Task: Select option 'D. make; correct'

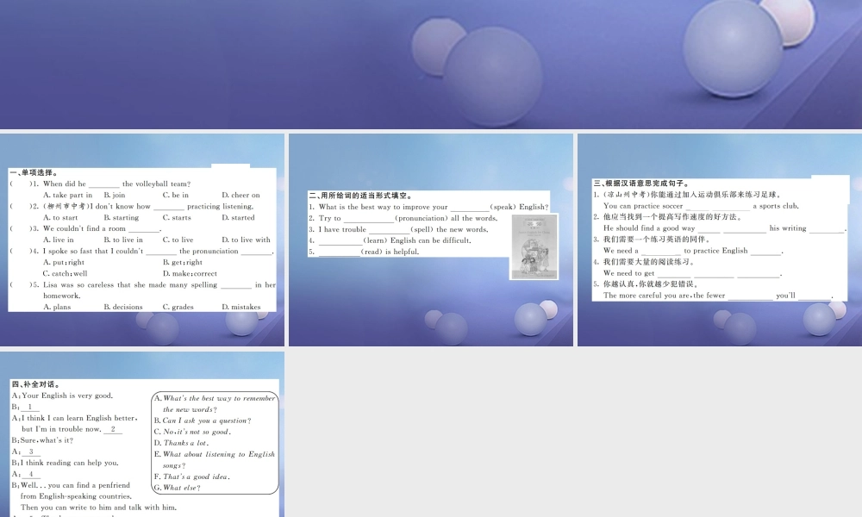Action: (190, 274)
